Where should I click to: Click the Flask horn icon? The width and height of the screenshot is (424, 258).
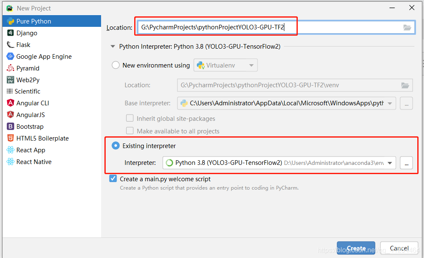point(10,44)
